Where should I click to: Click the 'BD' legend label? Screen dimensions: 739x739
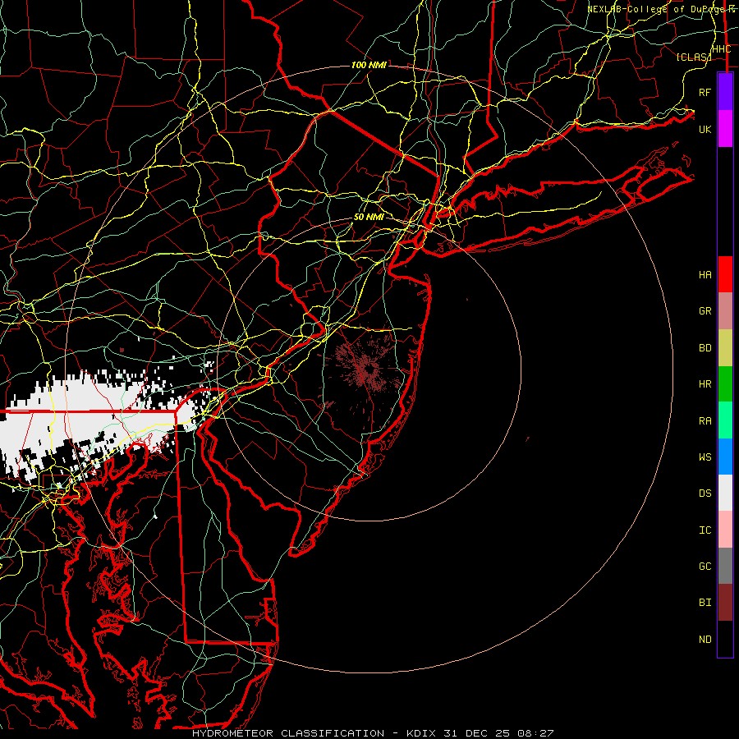[705, 348]
